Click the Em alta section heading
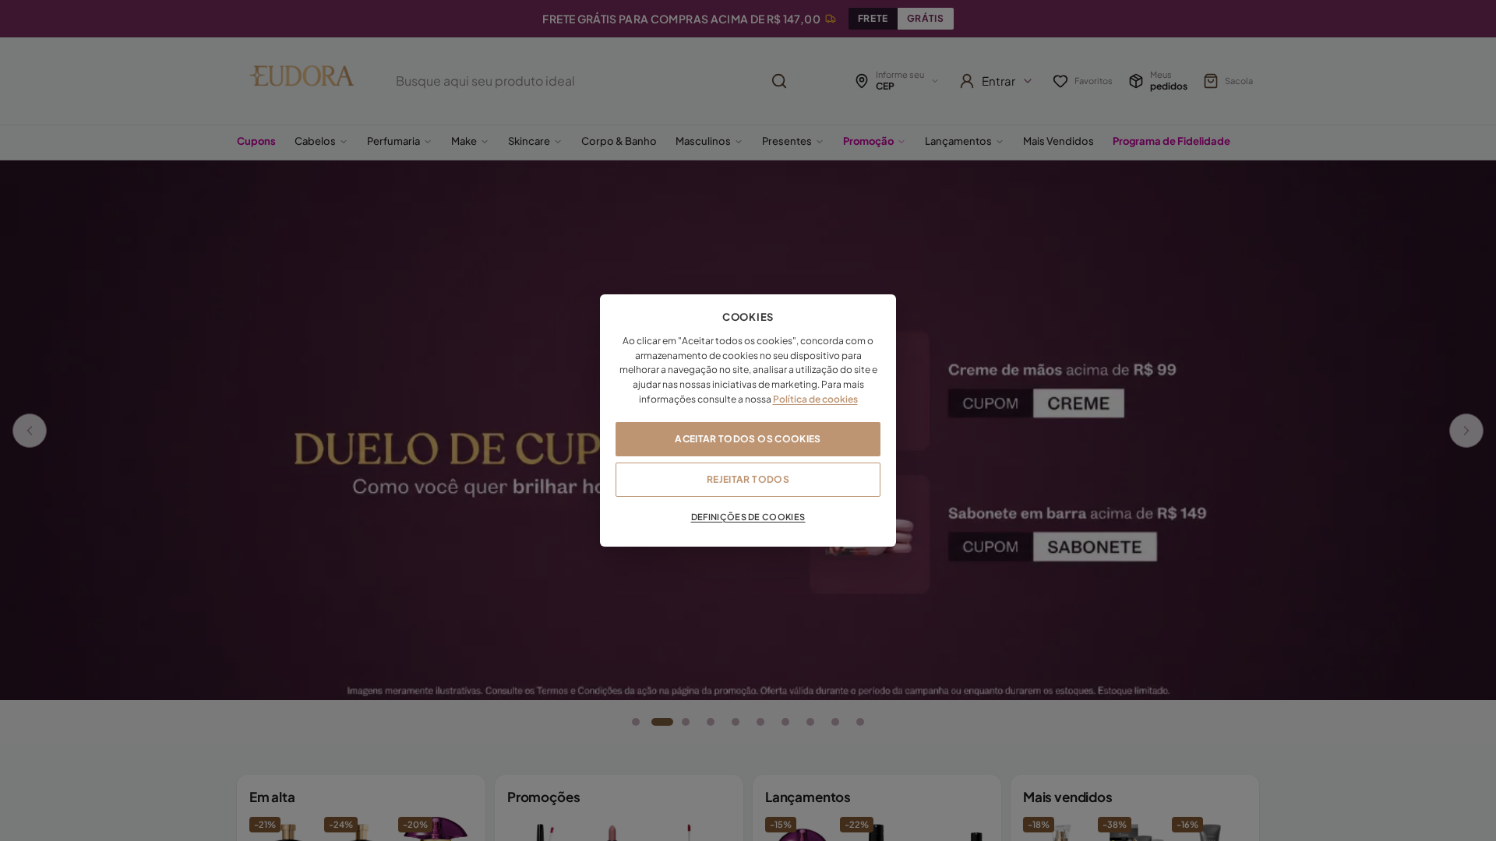This screenshot has width=1496, height=841. pyautogui.click(x=272, y=797)
